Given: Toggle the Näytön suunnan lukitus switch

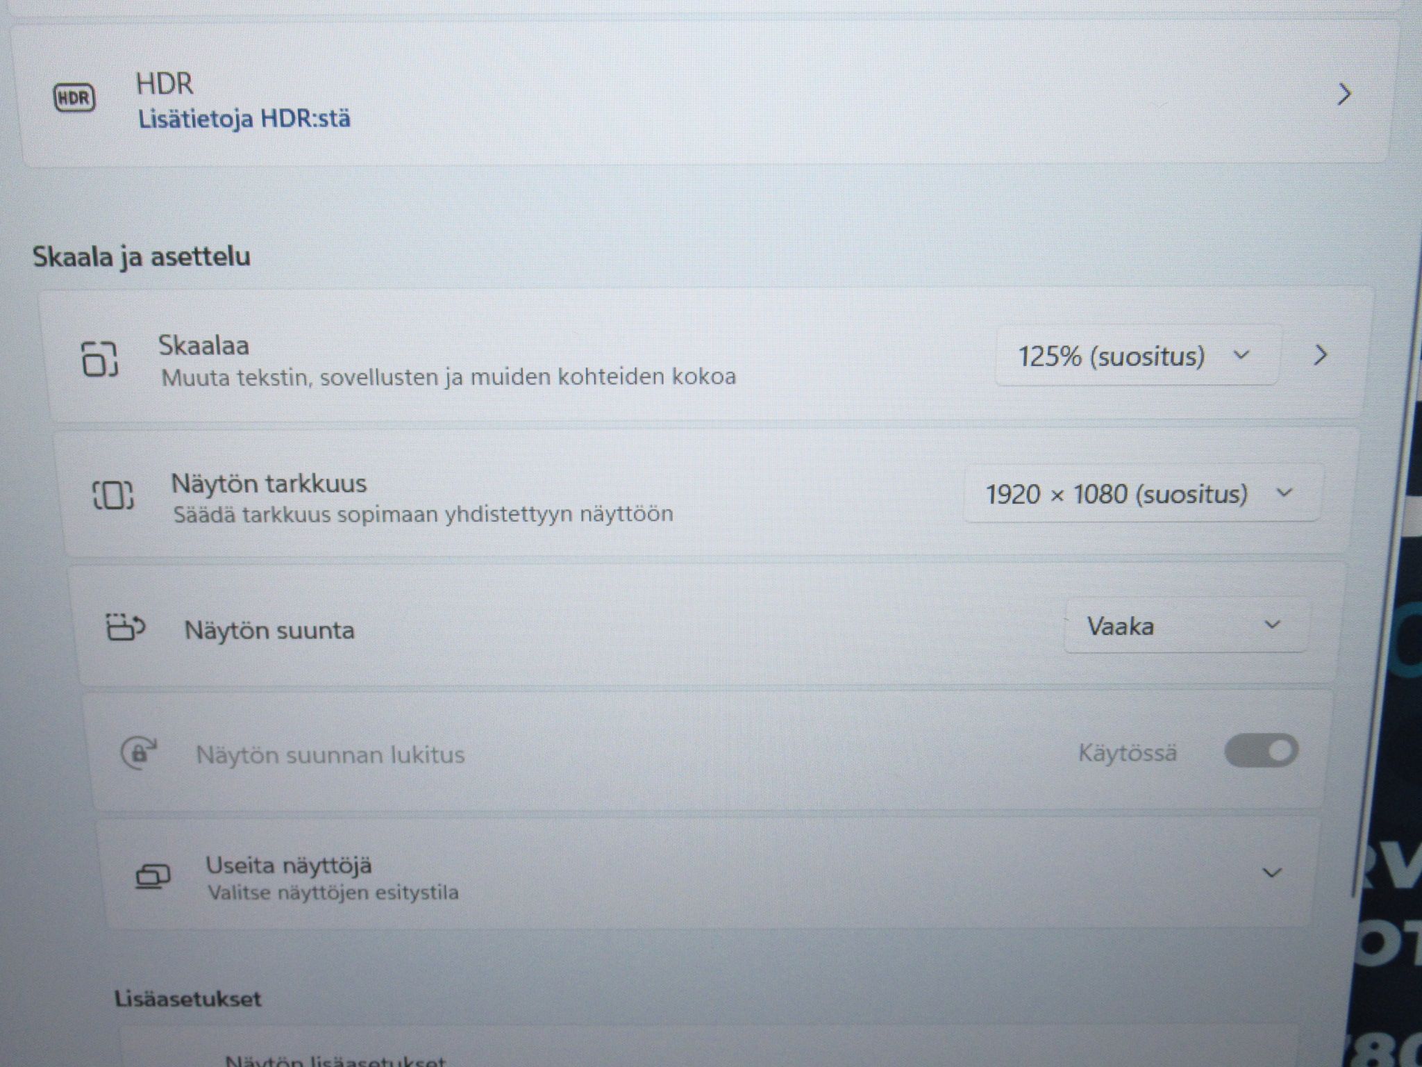Looking at the screenshot, I should pos(1261,751).
